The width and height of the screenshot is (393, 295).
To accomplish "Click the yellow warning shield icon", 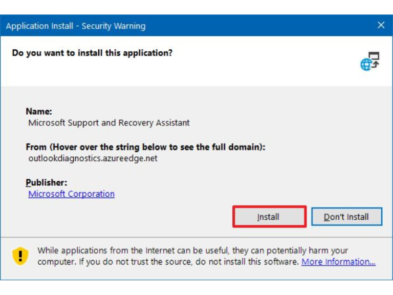I will [20, 256].
